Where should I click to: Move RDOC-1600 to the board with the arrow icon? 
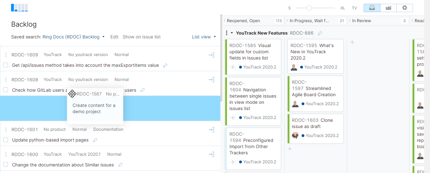[x=211, y=154]
